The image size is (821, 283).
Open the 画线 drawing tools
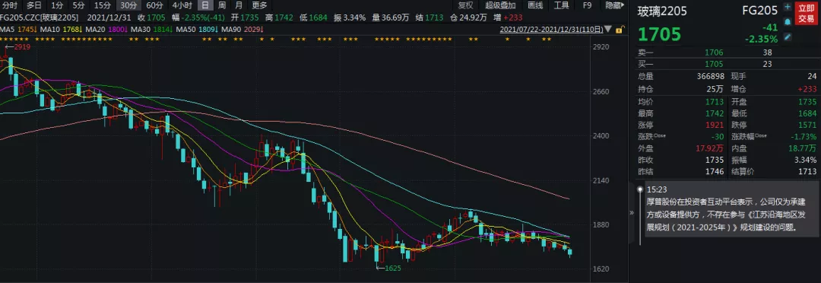(x=535, y=6)
